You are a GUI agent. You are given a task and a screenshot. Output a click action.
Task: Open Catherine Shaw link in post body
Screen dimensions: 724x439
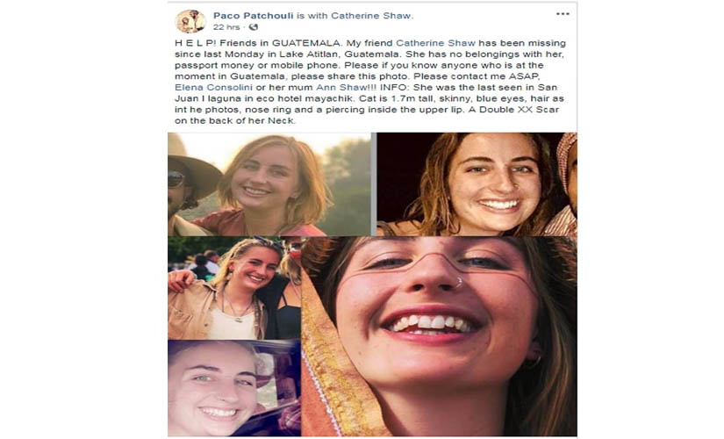(x=435, y=43)
